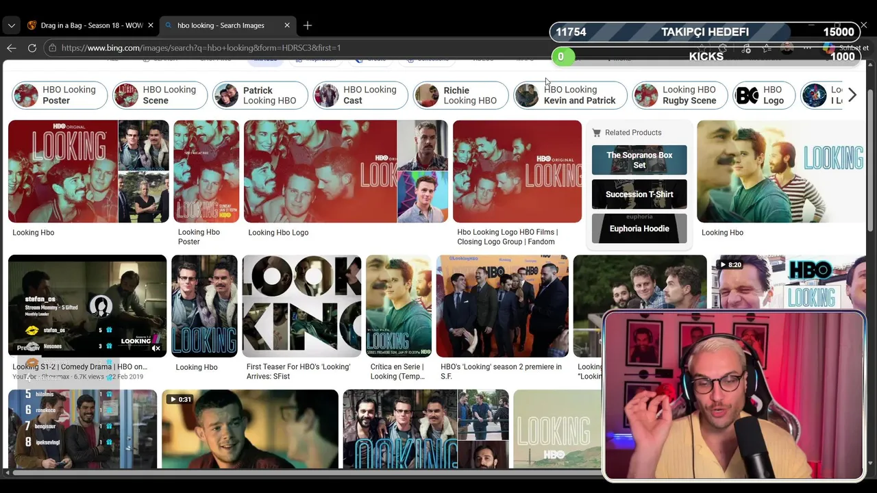
Task: Open the Looking Hbo Poster image
Action: (x=206, y=171)
